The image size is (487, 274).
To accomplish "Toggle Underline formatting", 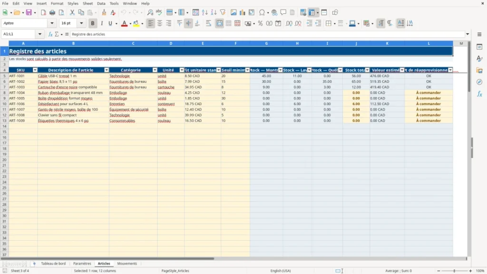I will click(x=110, y=23).
